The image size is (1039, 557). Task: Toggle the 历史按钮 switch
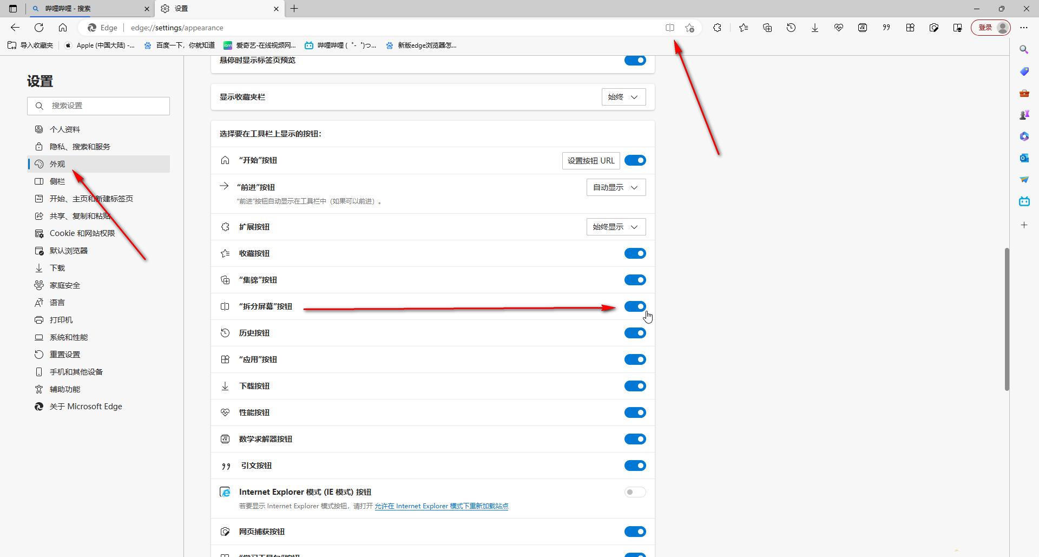[635, 333]
